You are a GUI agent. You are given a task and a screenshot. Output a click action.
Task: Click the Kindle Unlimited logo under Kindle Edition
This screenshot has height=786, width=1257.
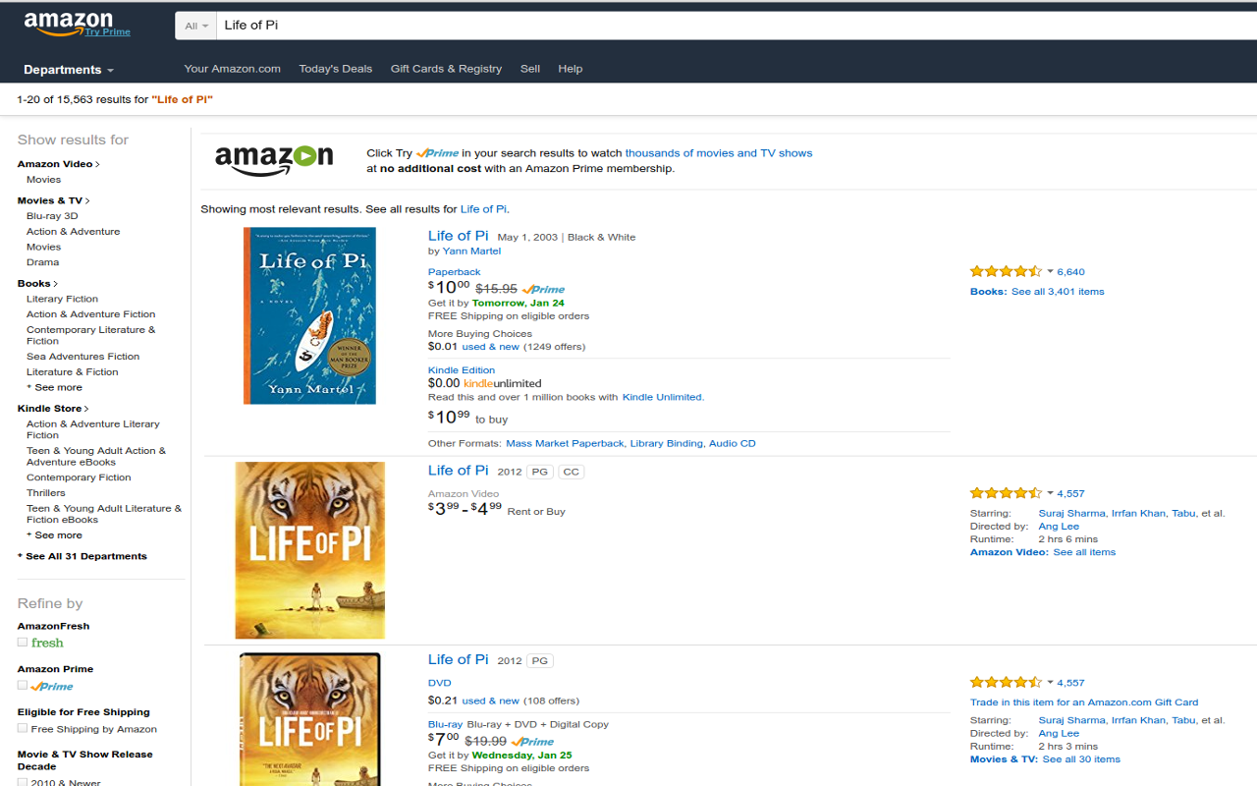[x=502, y=383]
